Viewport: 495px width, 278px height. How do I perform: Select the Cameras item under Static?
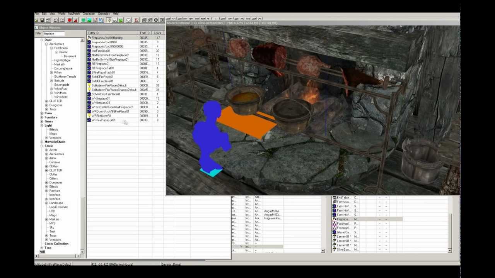(55, 162)
